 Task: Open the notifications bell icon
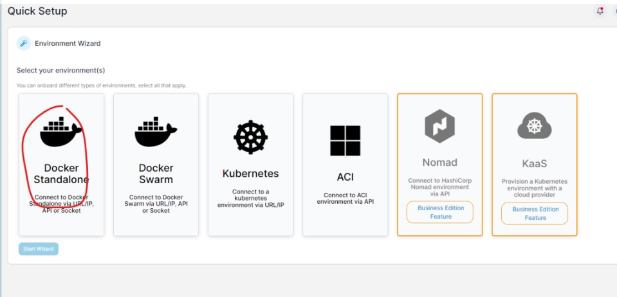click(600, 12)
